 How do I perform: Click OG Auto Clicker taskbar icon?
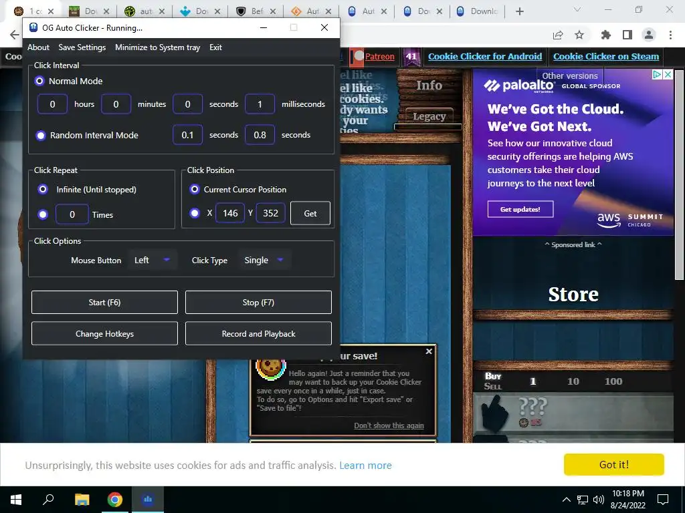tap(148, 500)
